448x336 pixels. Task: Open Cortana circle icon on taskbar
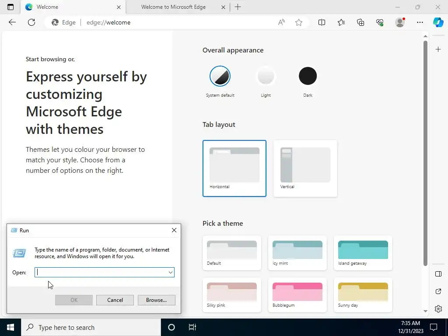[x=171, y=327]
